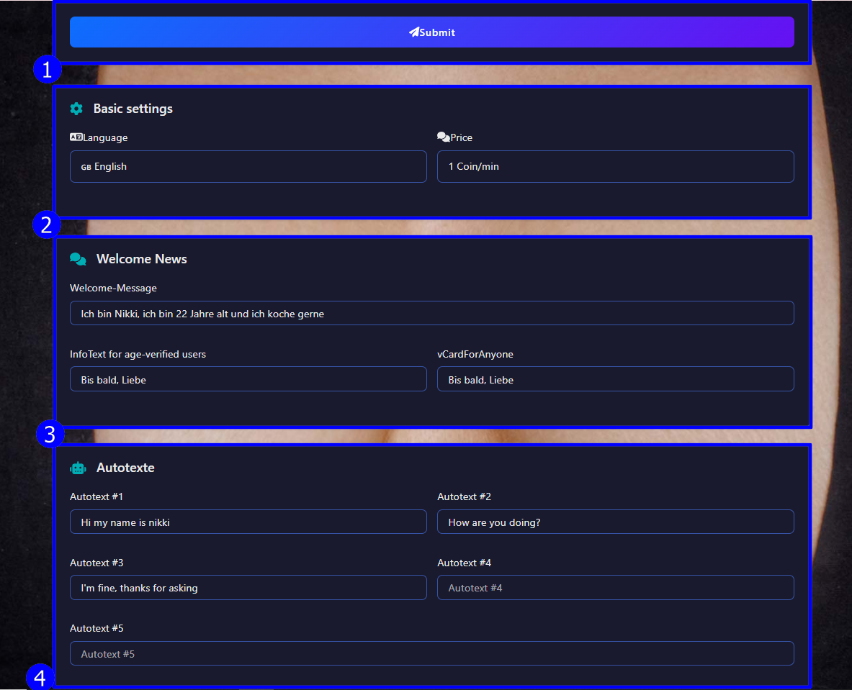Click the Autotext #3 input field

[248, 588]
